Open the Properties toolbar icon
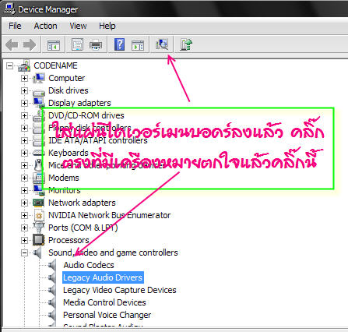Viewport: 348px width, 332px height. 77,45
